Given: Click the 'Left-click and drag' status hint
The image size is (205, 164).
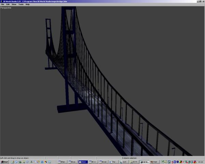Looking at the screenshot, I should click(14, 158).
